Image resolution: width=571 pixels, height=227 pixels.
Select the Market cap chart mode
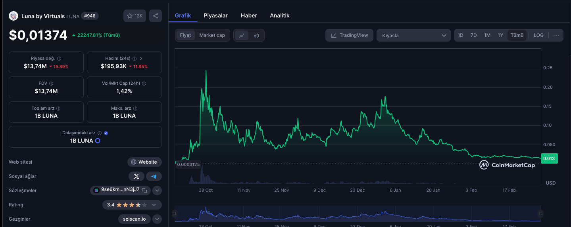(212, 35)
